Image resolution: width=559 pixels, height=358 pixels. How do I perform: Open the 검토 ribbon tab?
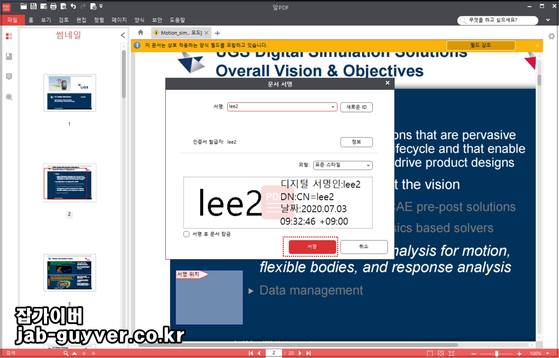[x=64, y=20]
